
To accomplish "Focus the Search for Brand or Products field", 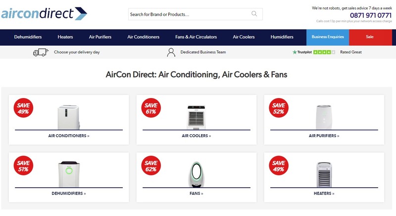I will click(196, 14).
